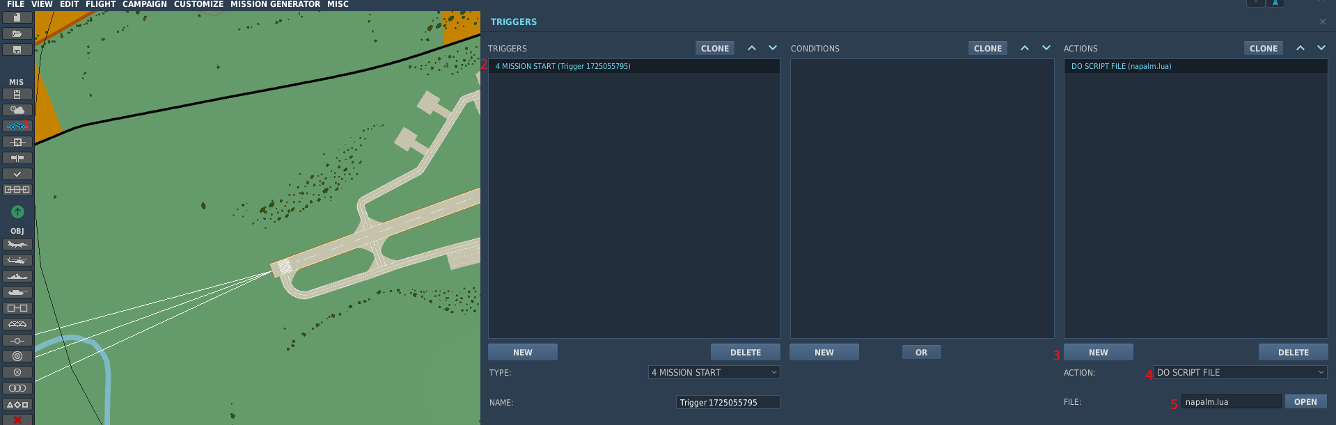Select the 4 MISSION START trigger entry

click(563, 67)
